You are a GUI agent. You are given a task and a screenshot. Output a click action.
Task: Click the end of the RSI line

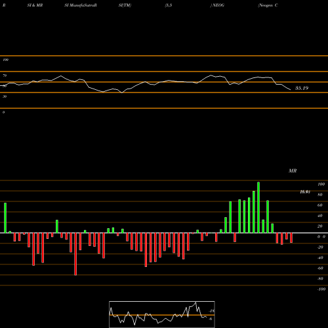(x=291, y=90)
